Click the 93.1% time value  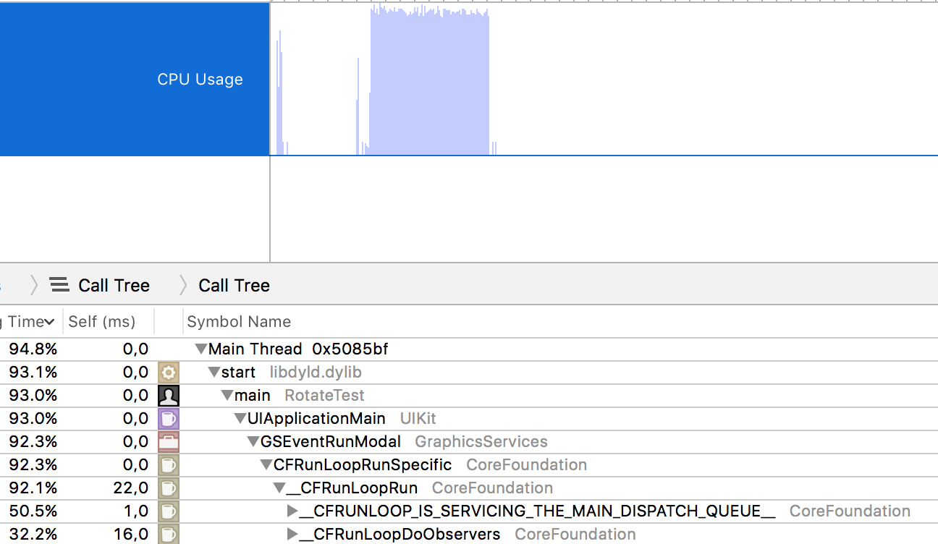coord(33,373)
